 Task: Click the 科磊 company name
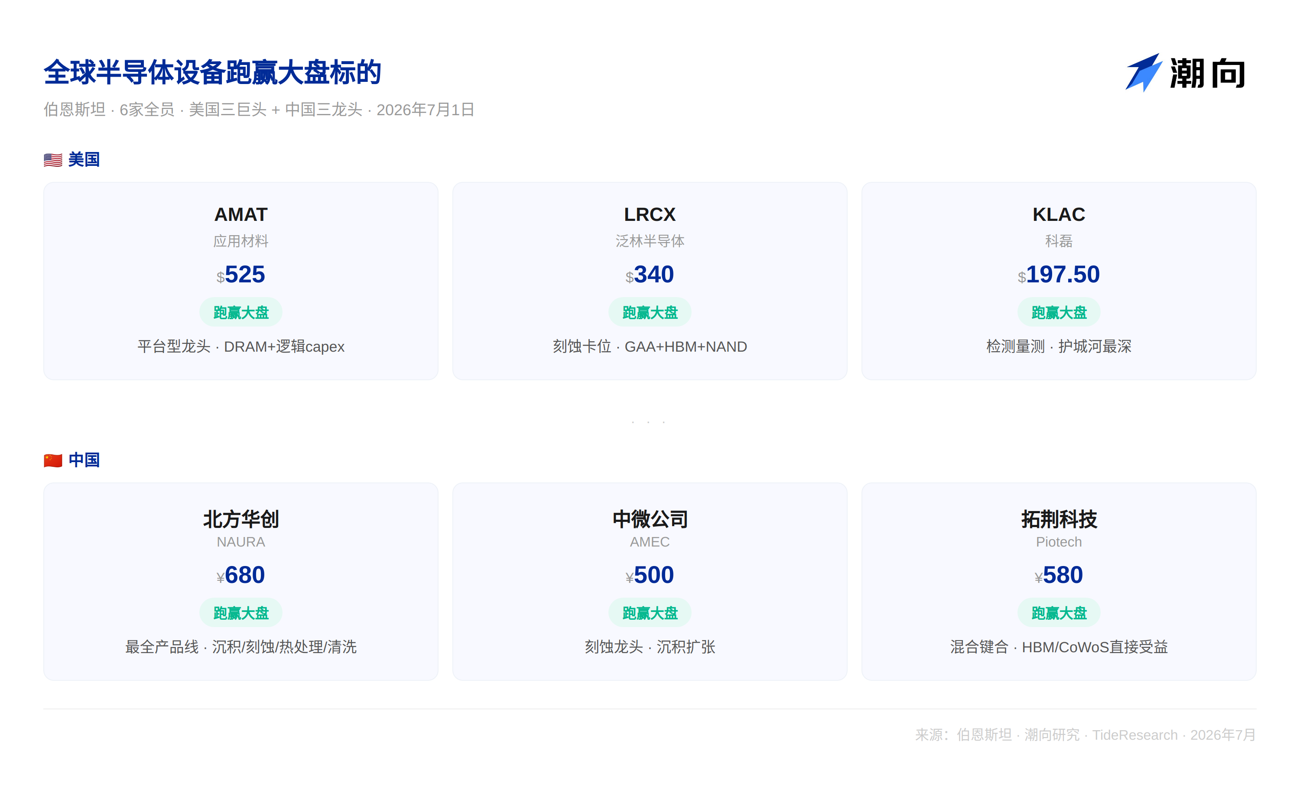[x=1058, y=241]
